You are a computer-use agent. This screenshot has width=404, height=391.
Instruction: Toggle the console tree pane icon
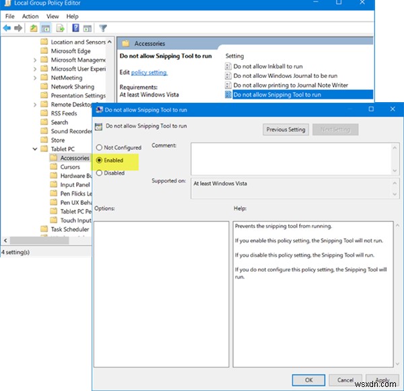[46, 28]
